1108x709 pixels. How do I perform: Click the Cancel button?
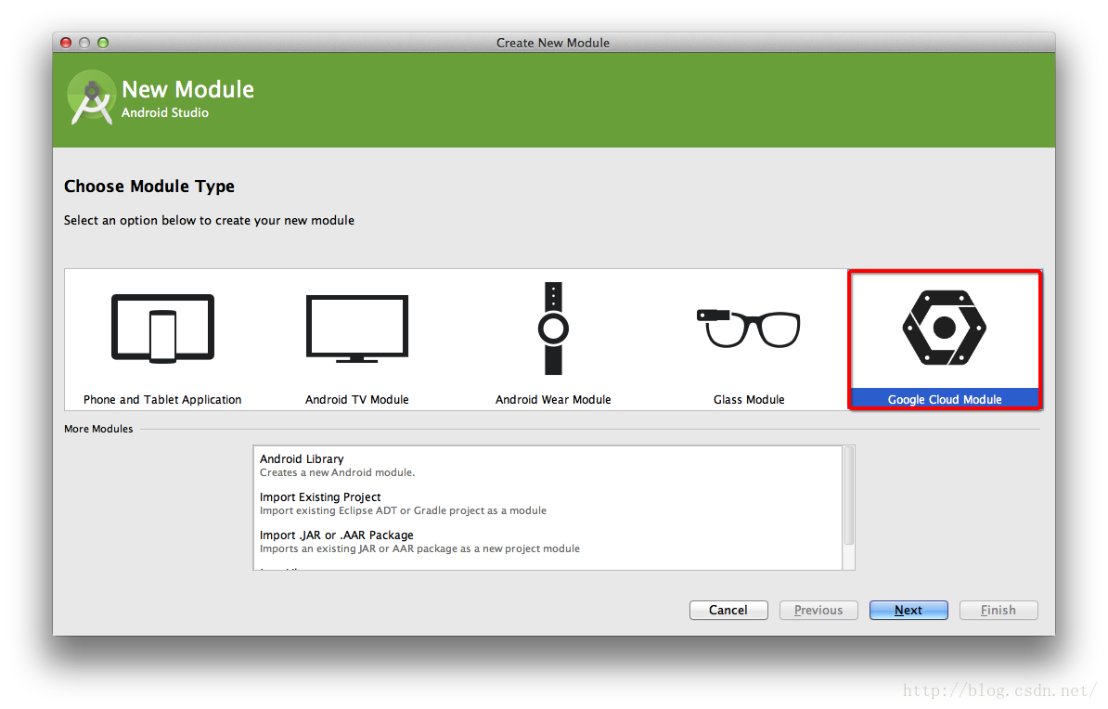click(x=728, y=610)
